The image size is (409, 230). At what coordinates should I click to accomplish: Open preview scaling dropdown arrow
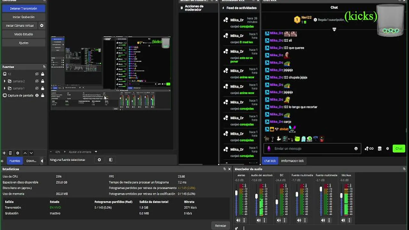(x=96, y=152)
